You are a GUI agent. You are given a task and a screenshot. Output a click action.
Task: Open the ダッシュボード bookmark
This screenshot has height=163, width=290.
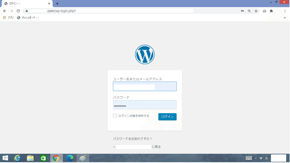(x=28, y=18)
